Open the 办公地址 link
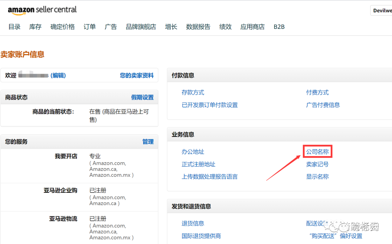The width and height of the screenshot is (392, 244). pos(193,151)
